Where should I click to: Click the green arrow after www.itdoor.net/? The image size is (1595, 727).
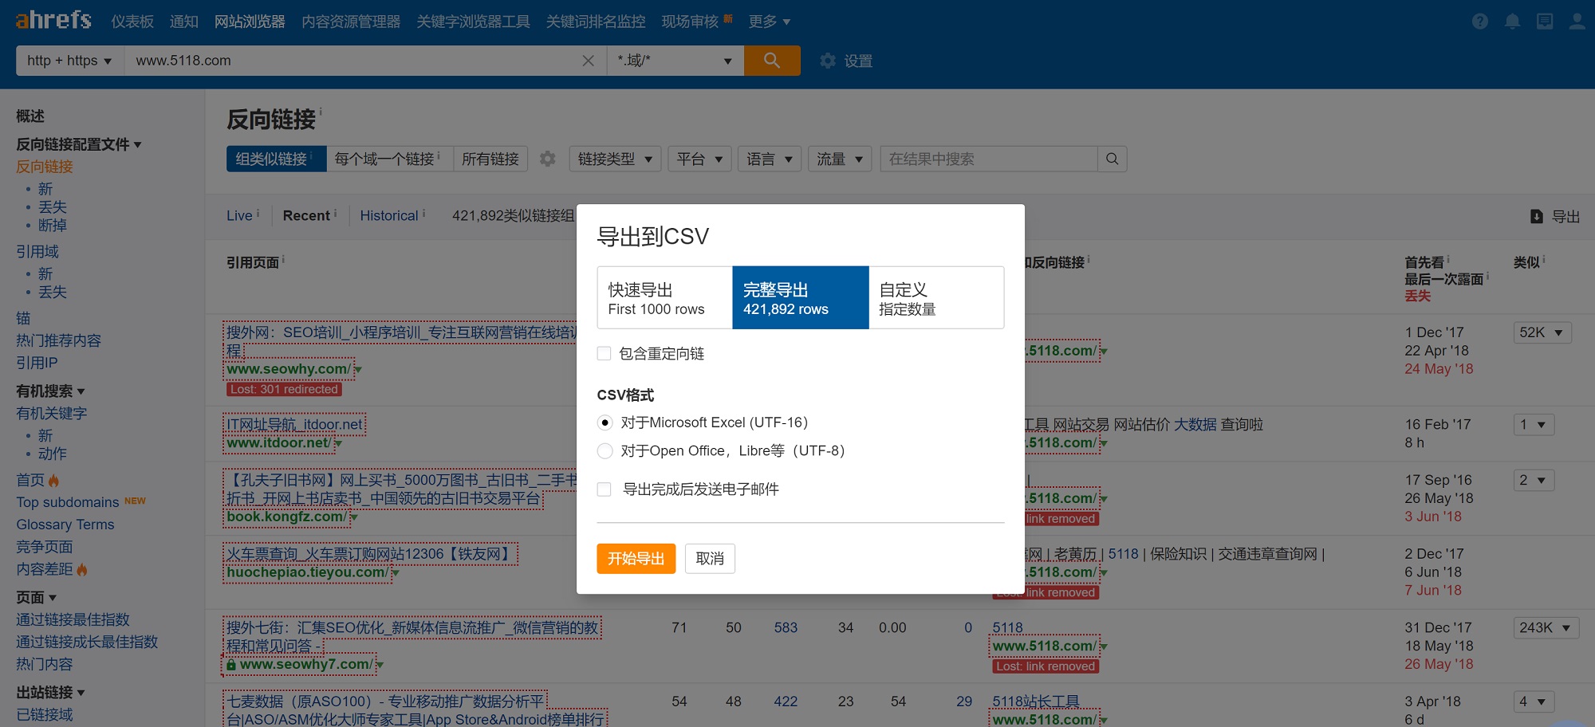tap(338, 444)
